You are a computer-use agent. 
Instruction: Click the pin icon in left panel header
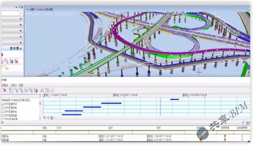[19, 7]
